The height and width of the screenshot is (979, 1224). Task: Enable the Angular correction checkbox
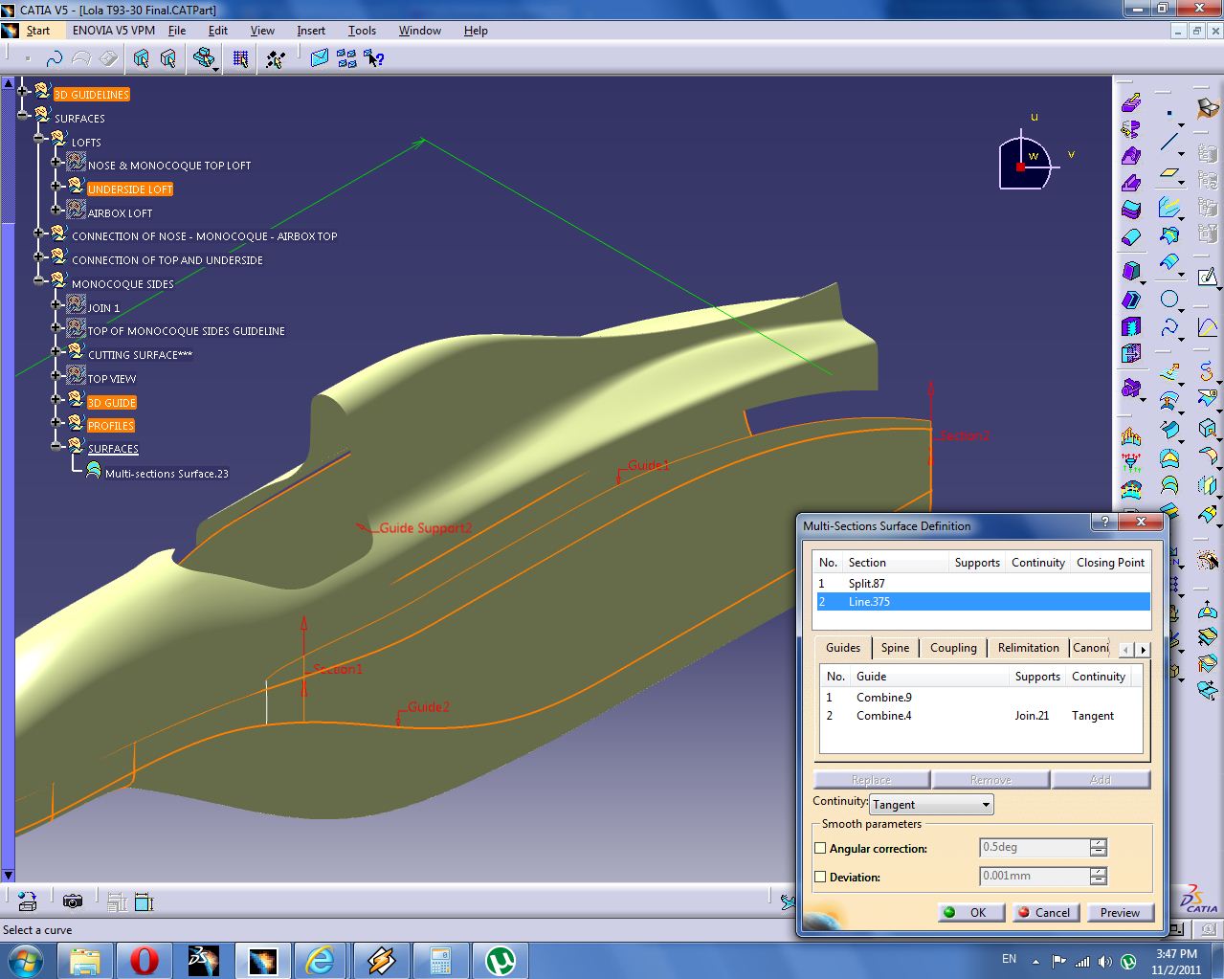(820, 848)
